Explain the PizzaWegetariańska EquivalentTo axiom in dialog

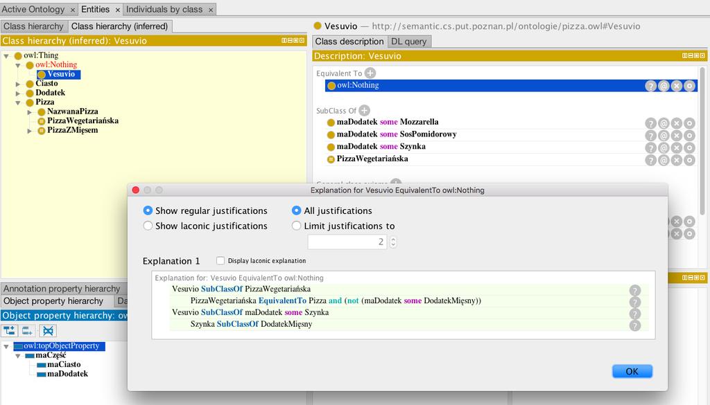[x=635, y=302]
